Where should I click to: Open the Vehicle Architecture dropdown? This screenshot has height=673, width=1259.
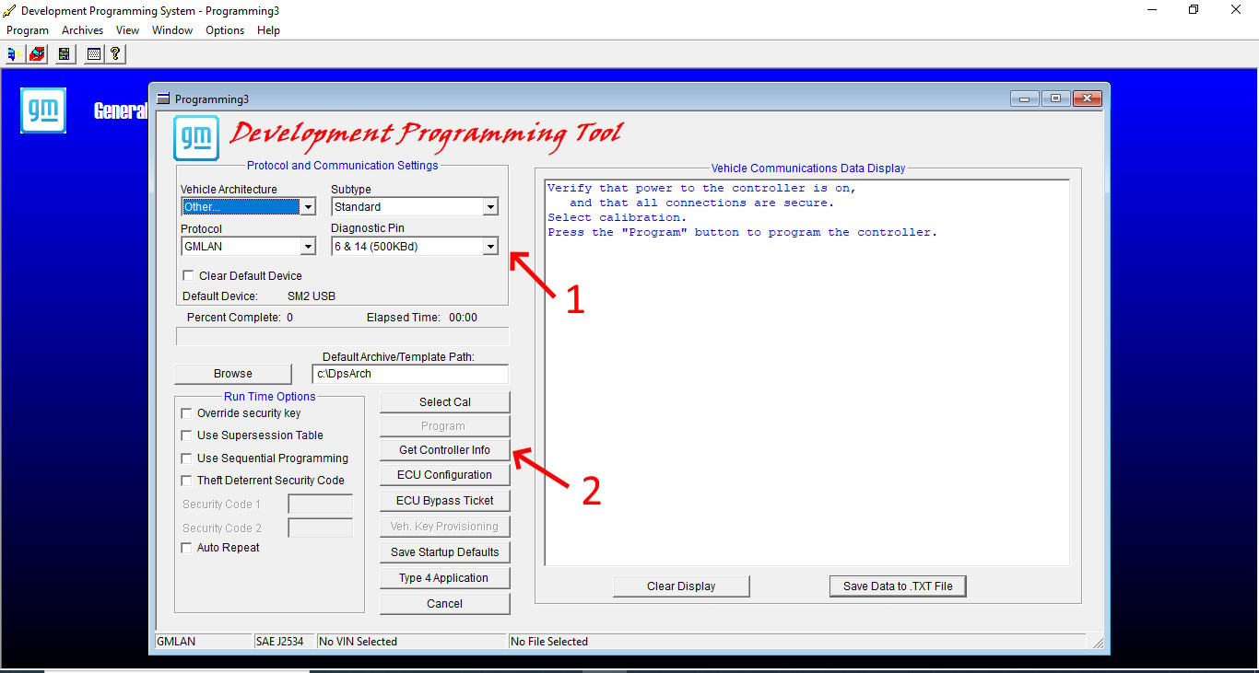[308, 207]
